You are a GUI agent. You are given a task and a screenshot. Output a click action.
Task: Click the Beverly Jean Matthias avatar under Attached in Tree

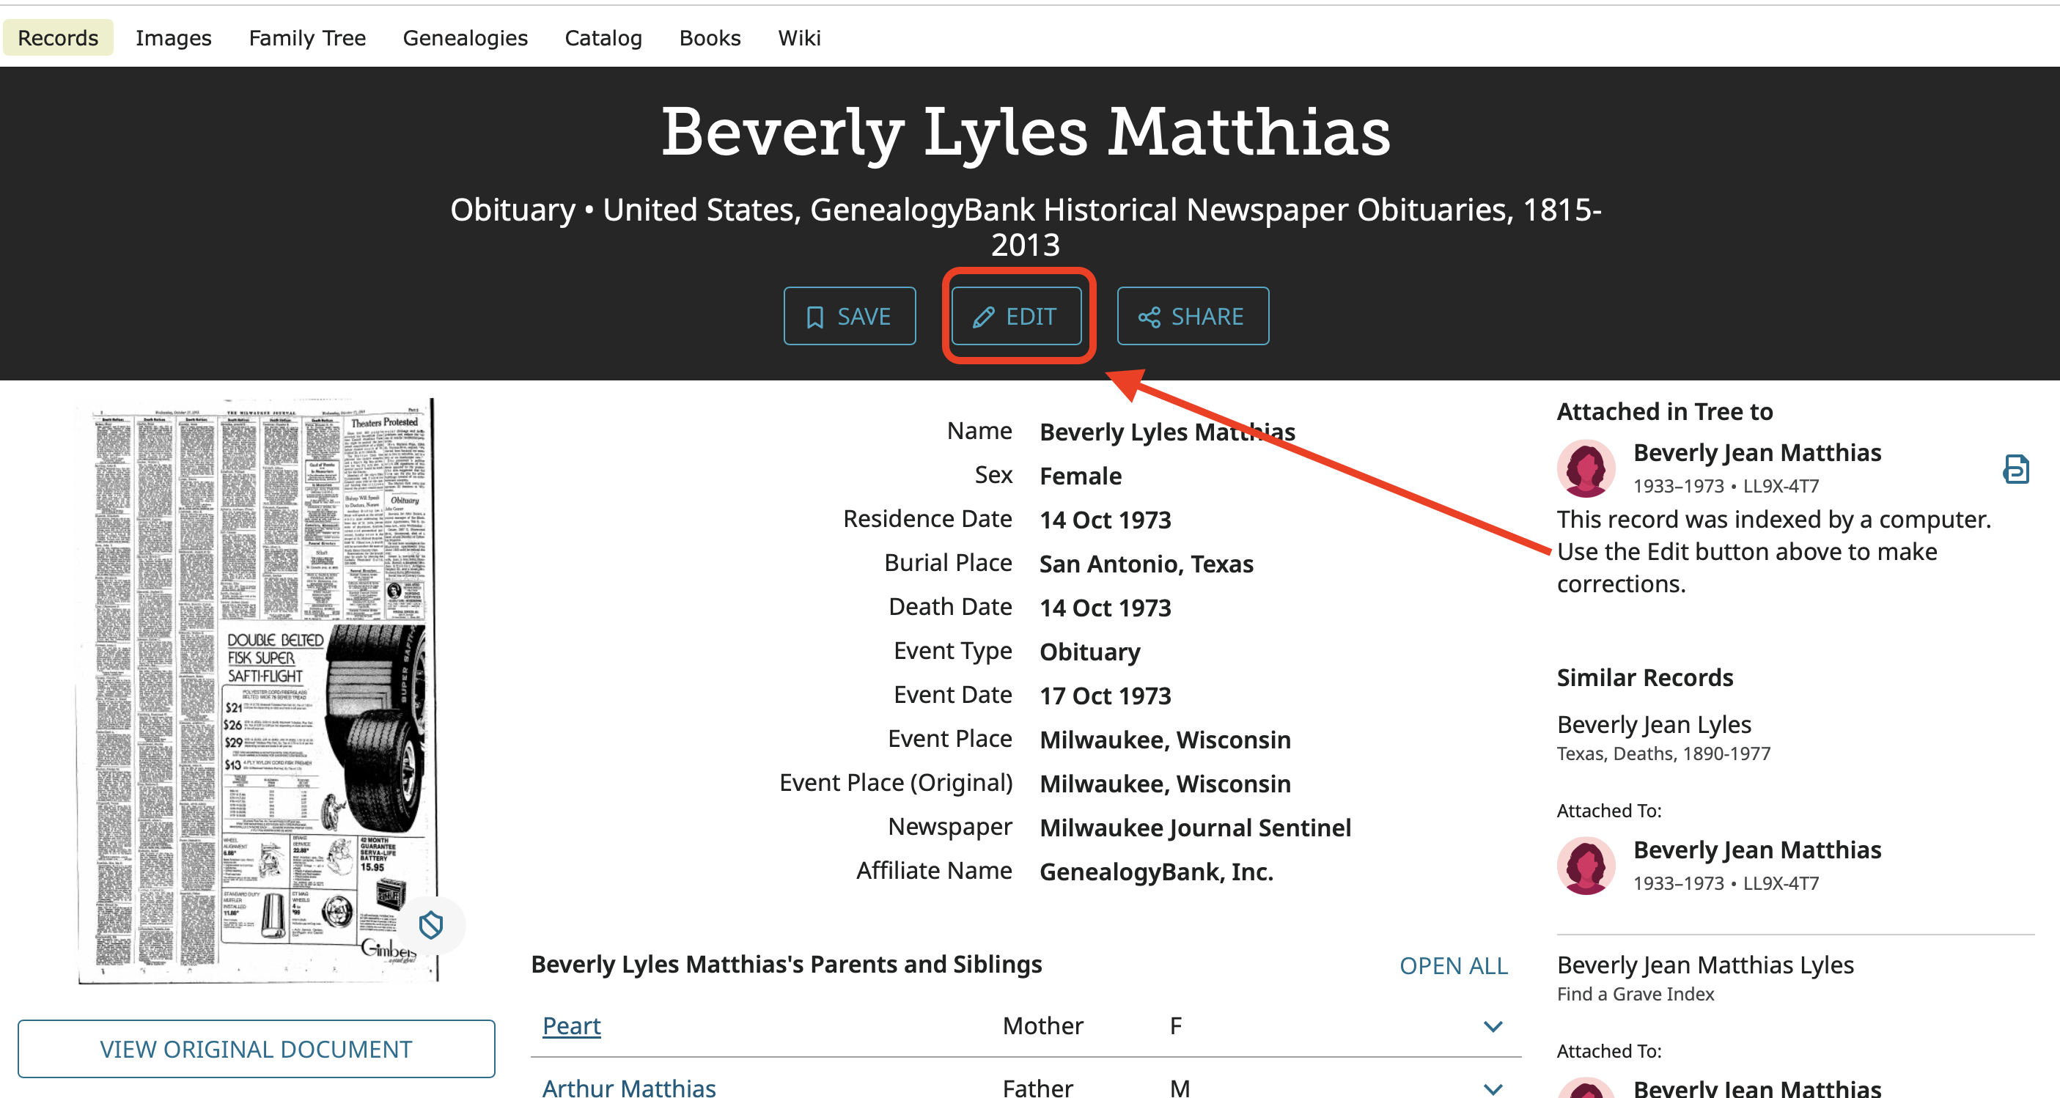pyautogui.click(x=1586, y=468)
